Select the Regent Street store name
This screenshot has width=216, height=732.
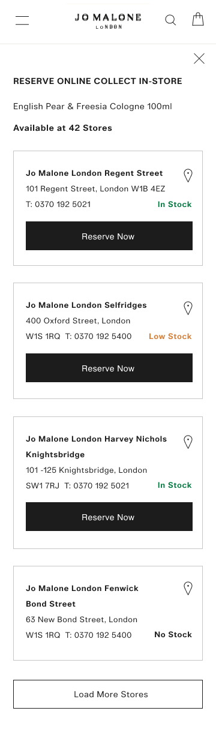tap(94, 173)
